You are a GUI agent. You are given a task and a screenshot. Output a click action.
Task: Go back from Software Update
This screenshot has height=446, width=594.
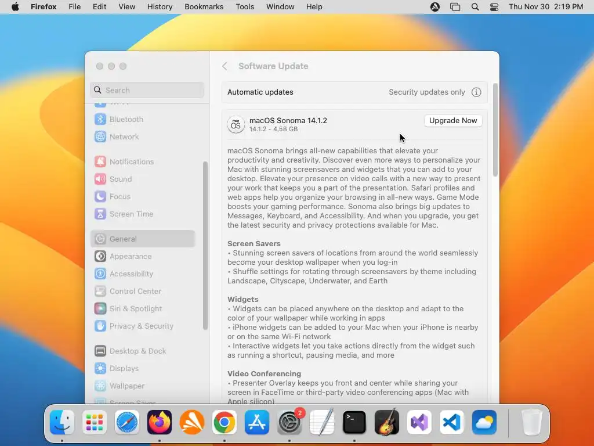pos(224,66)
